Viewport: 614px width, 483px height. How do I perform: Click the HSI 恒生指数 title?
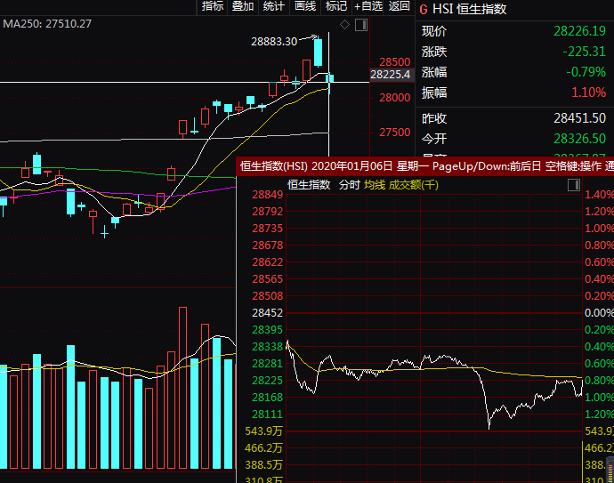tap(470, 9)
